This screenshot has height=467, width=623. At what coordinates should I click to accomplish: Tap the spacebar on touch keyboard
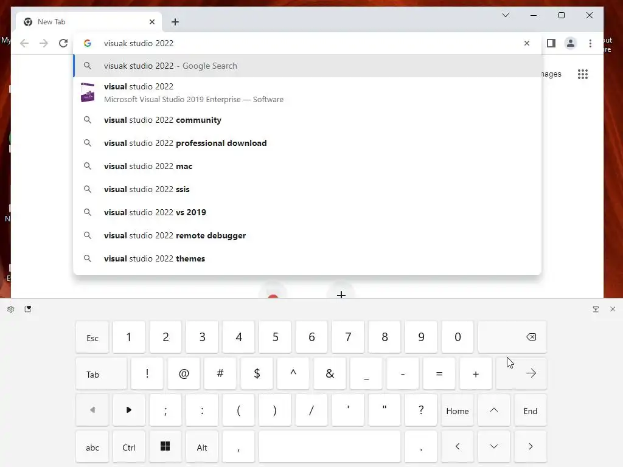click(x=330, y=447)
